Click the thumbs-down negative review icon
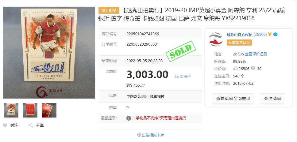This screenshot has width=297, height=142. 253,68
